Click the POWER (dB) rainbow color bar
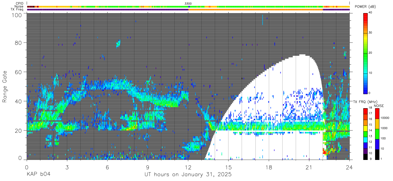The height and width of the screenshot is (181, 393). 365,53
